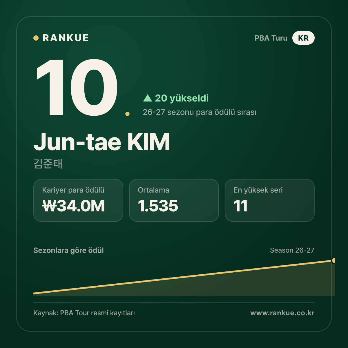The image size is (348, 348).
Task: Click the highest run value 11
Action: coord(241,206)
